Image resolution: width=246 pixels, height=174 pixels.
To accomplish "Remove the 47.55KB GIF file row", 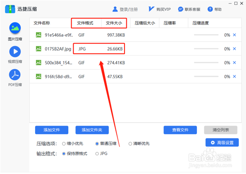I will tap(234, 76).
